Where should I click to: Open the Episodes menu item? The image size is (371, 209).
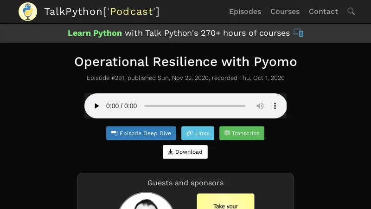click(245, 12)
